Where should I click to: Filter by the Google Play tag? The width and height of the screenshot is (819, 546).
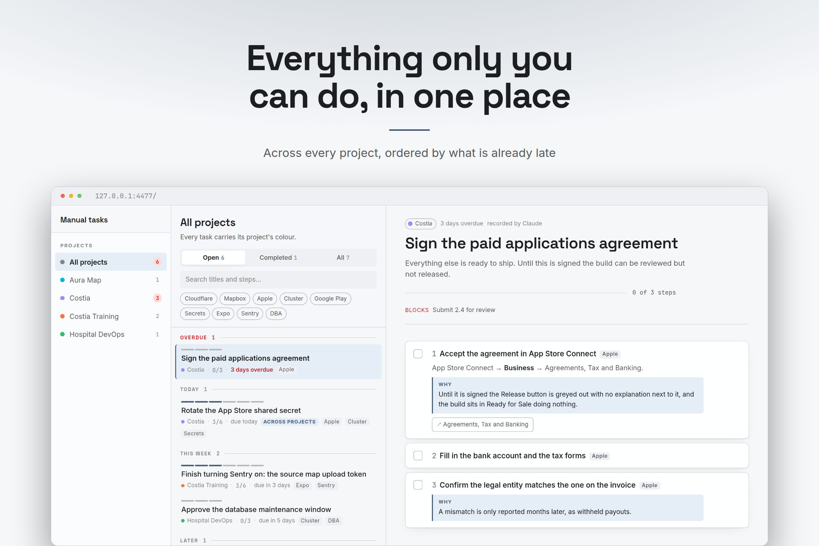[331, 299]
